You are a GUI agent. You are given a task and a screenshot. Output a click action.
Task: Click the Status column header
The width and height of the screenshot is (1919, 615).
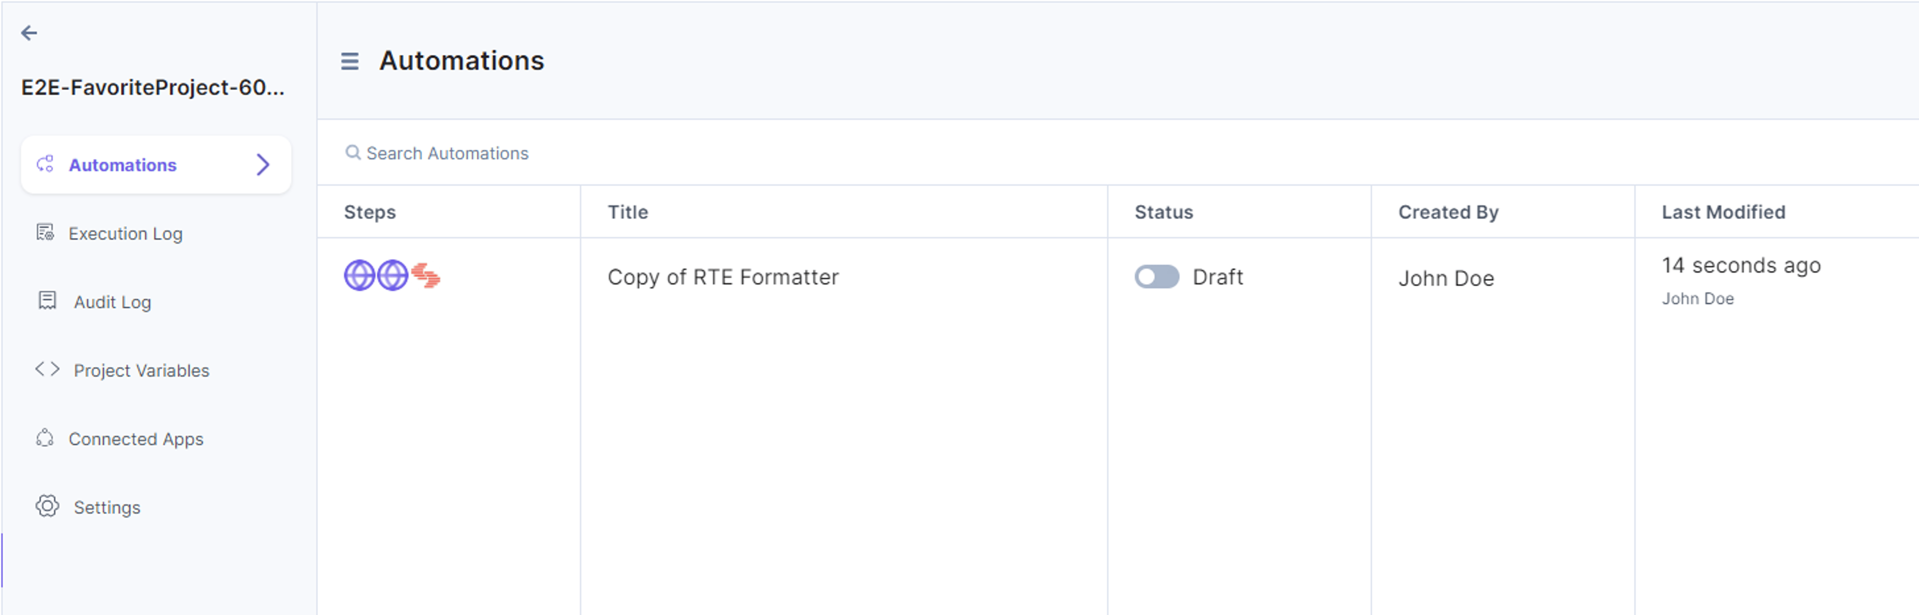pos(1163,212)
